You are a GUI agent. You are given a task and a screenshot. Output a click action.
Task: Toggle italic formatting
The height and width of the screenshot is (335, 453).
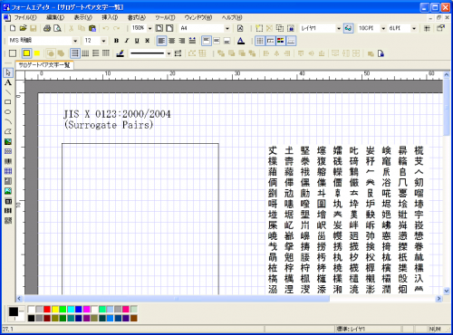click(127, 41)
